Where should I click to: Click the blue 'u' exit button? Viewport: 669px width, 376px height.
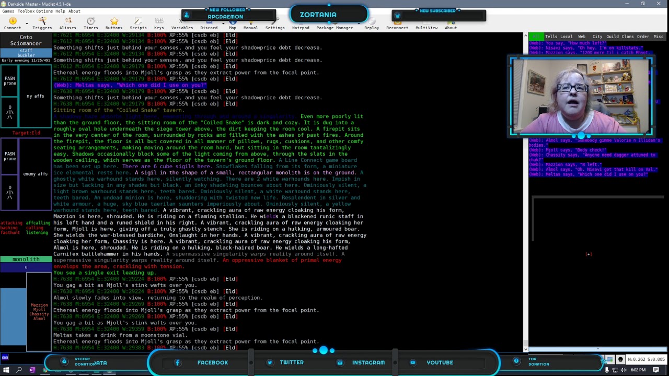coord(26,267)
